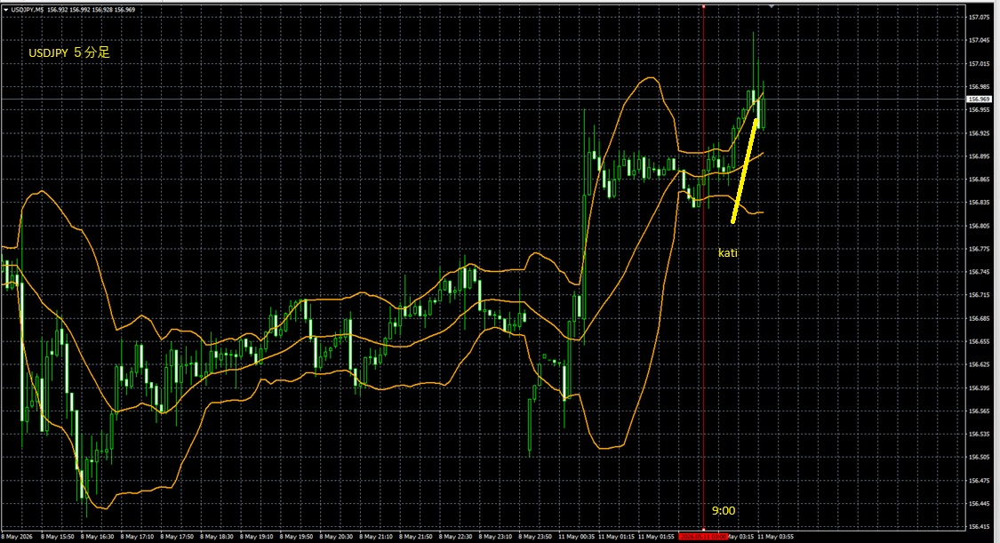Image resolution: width=1000 pixels, height=543 pixels.
Task: Click the 157.075 level on price scale
Action: click(979, 17)
